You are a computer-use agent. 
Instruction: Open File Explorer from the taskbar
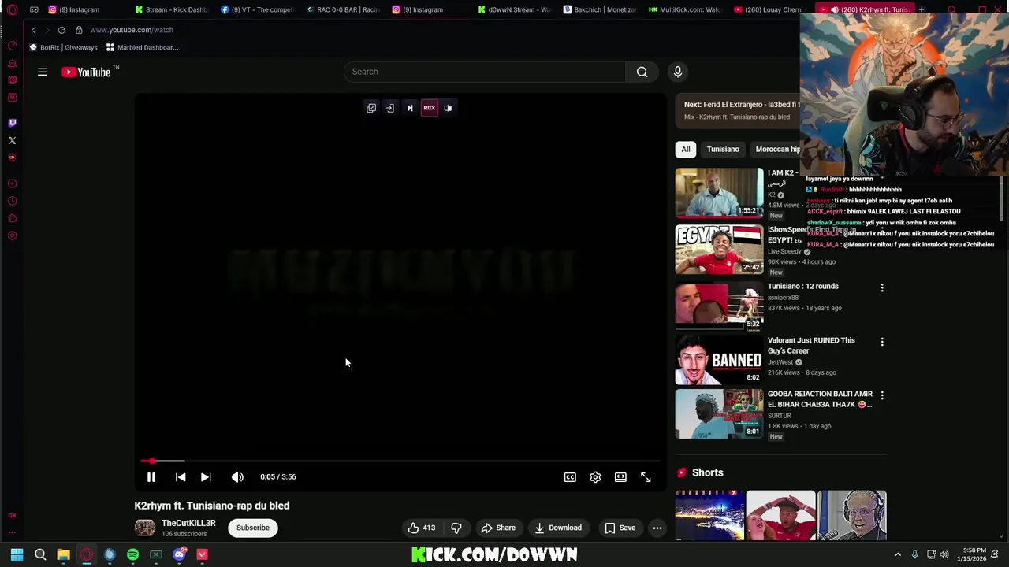coord(63,554)
